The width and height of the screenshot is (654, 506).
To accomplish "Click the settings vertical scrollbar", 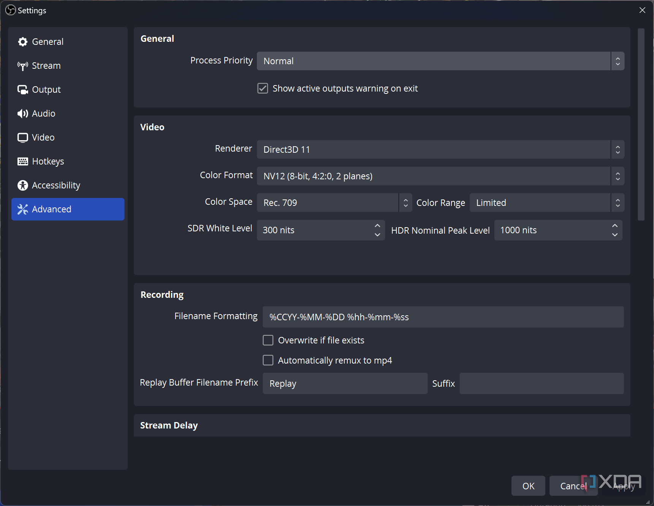I will (x=641, y=125).
